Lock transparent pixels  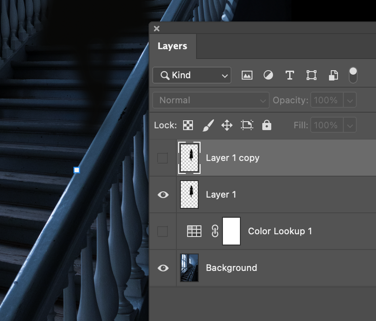click(188, 125)
